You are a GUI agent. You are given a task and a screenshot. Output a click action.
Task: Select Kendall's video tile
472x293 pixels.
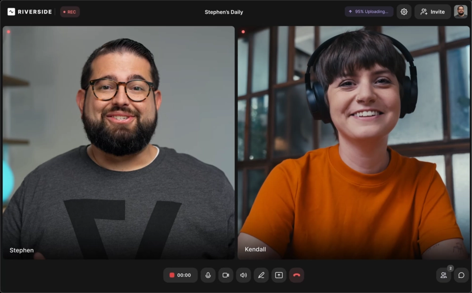[353, 144]
